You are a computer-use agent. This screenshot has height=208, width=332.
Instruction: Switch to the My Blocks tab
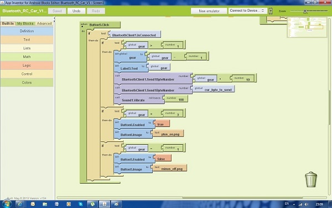click(25, 23)
